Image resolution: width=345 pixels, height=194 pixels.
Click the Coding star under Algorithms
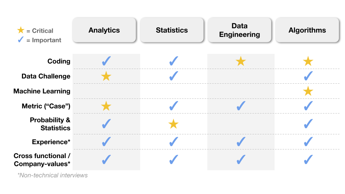pos(308,61)
